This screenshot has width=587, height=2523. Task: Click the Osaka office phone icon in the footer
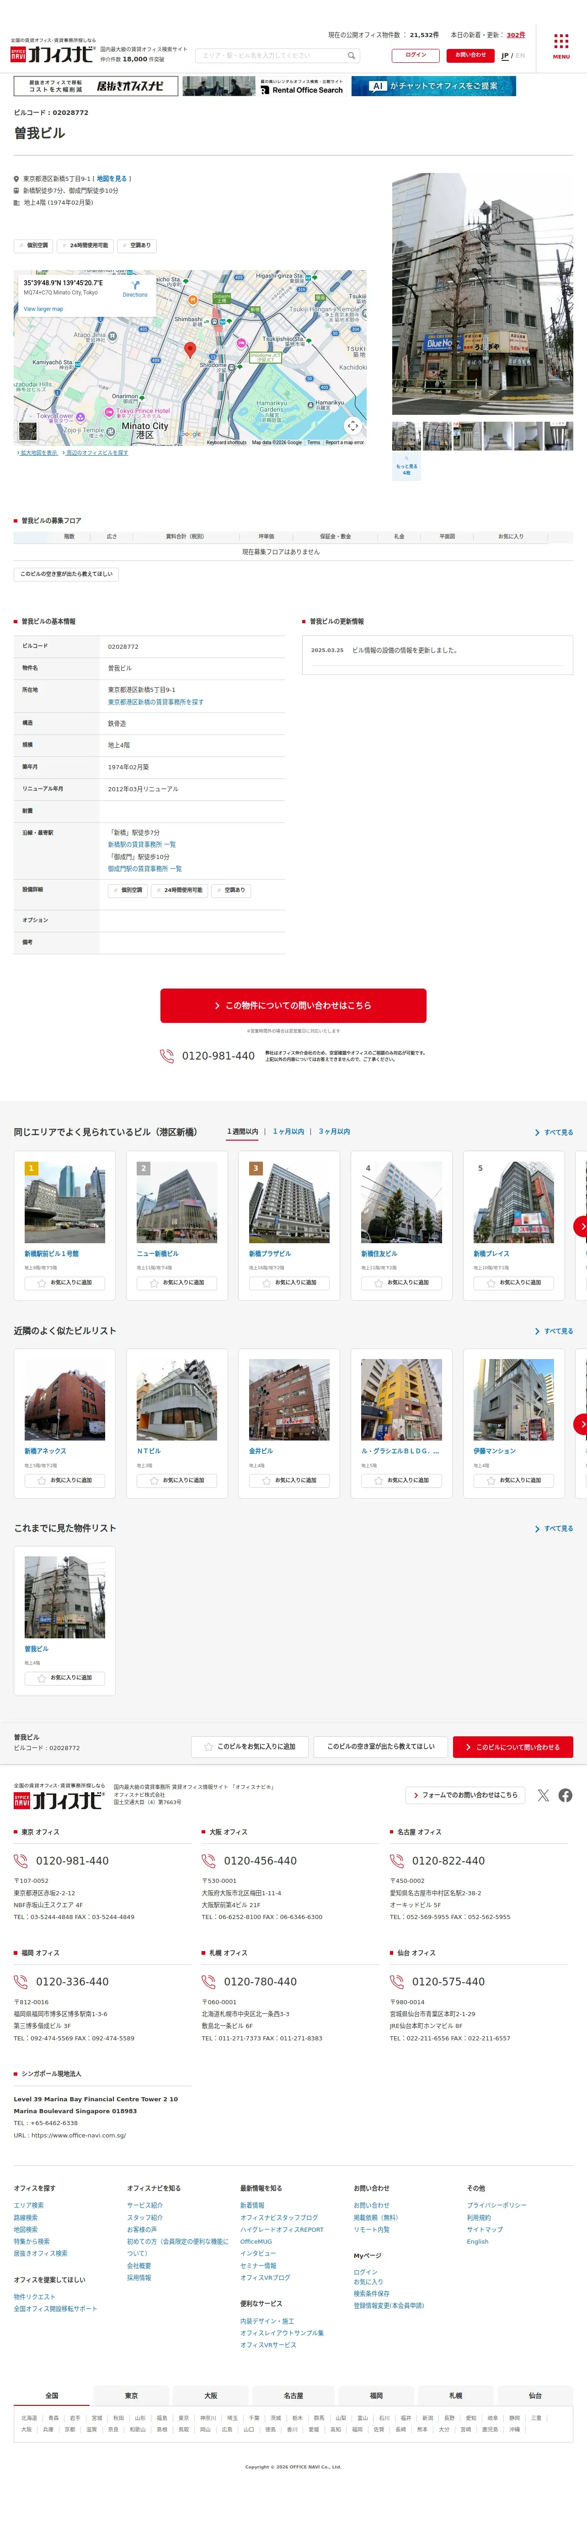[x=208, y=1861]
